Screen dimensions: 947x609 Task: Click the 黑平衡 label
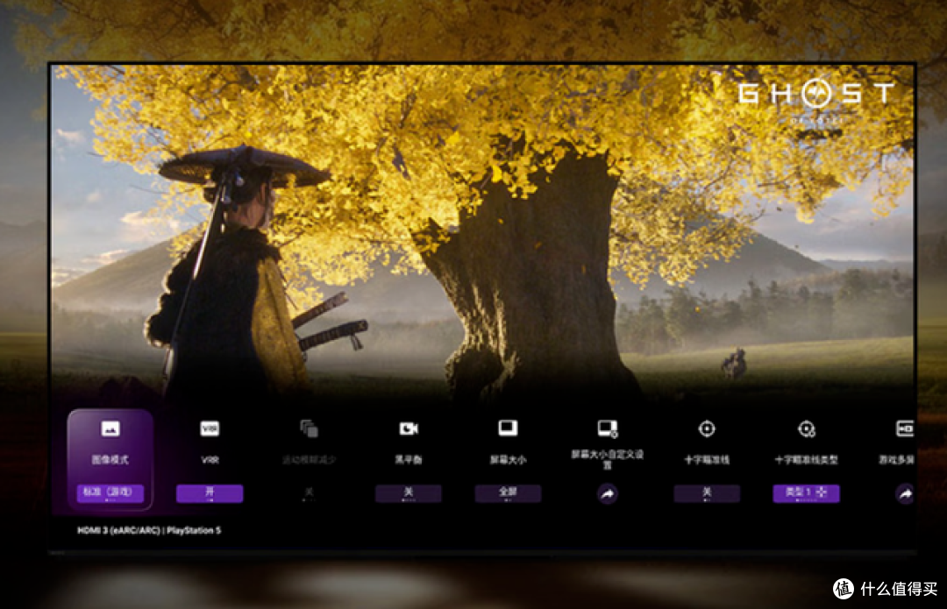409,460
